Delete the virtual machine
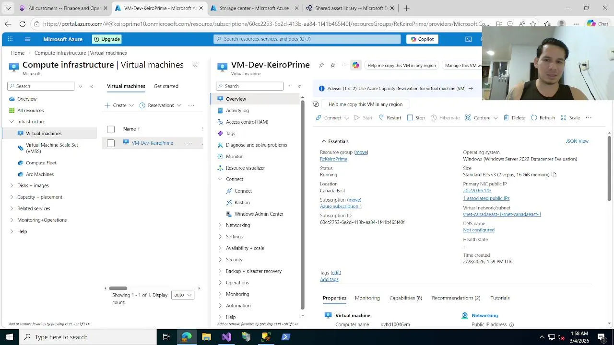This screenshot has width=614, height=345. pos(514,118)
